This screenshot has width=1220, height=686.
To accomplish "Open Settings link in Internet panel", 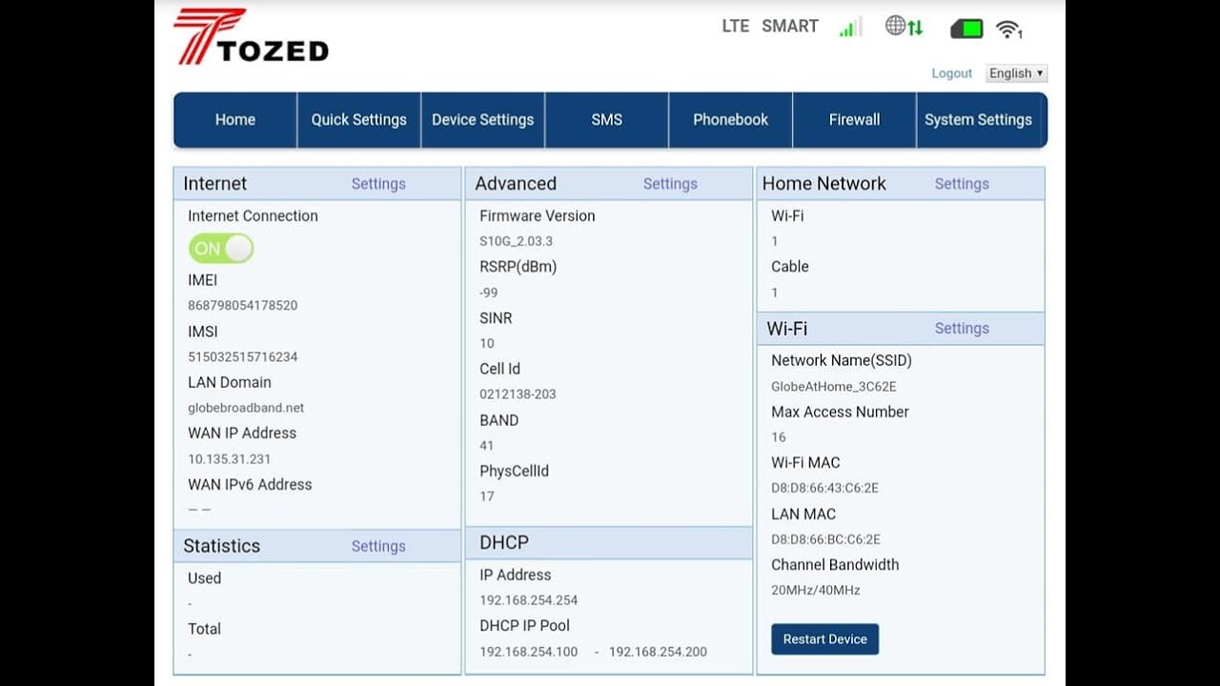I will coord(378,184).
